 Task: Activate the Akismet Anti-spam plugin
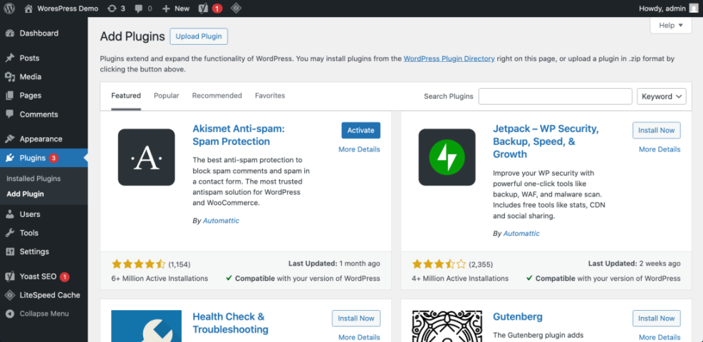(x=361, y=130)
